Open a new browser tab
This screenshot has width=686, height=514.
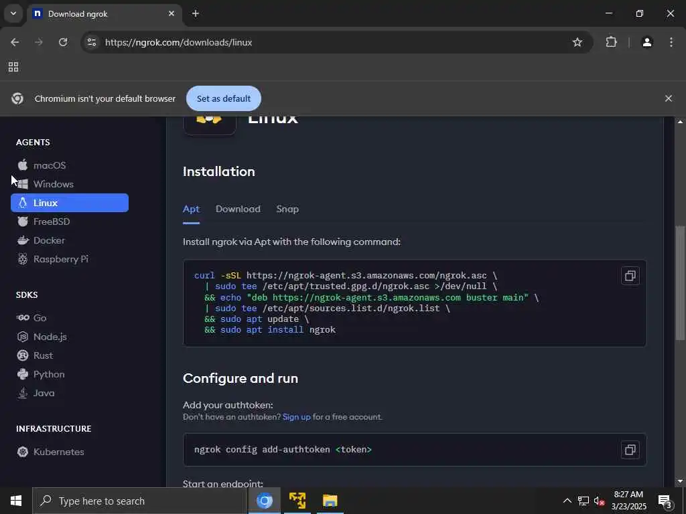click(x=196, y=13)
